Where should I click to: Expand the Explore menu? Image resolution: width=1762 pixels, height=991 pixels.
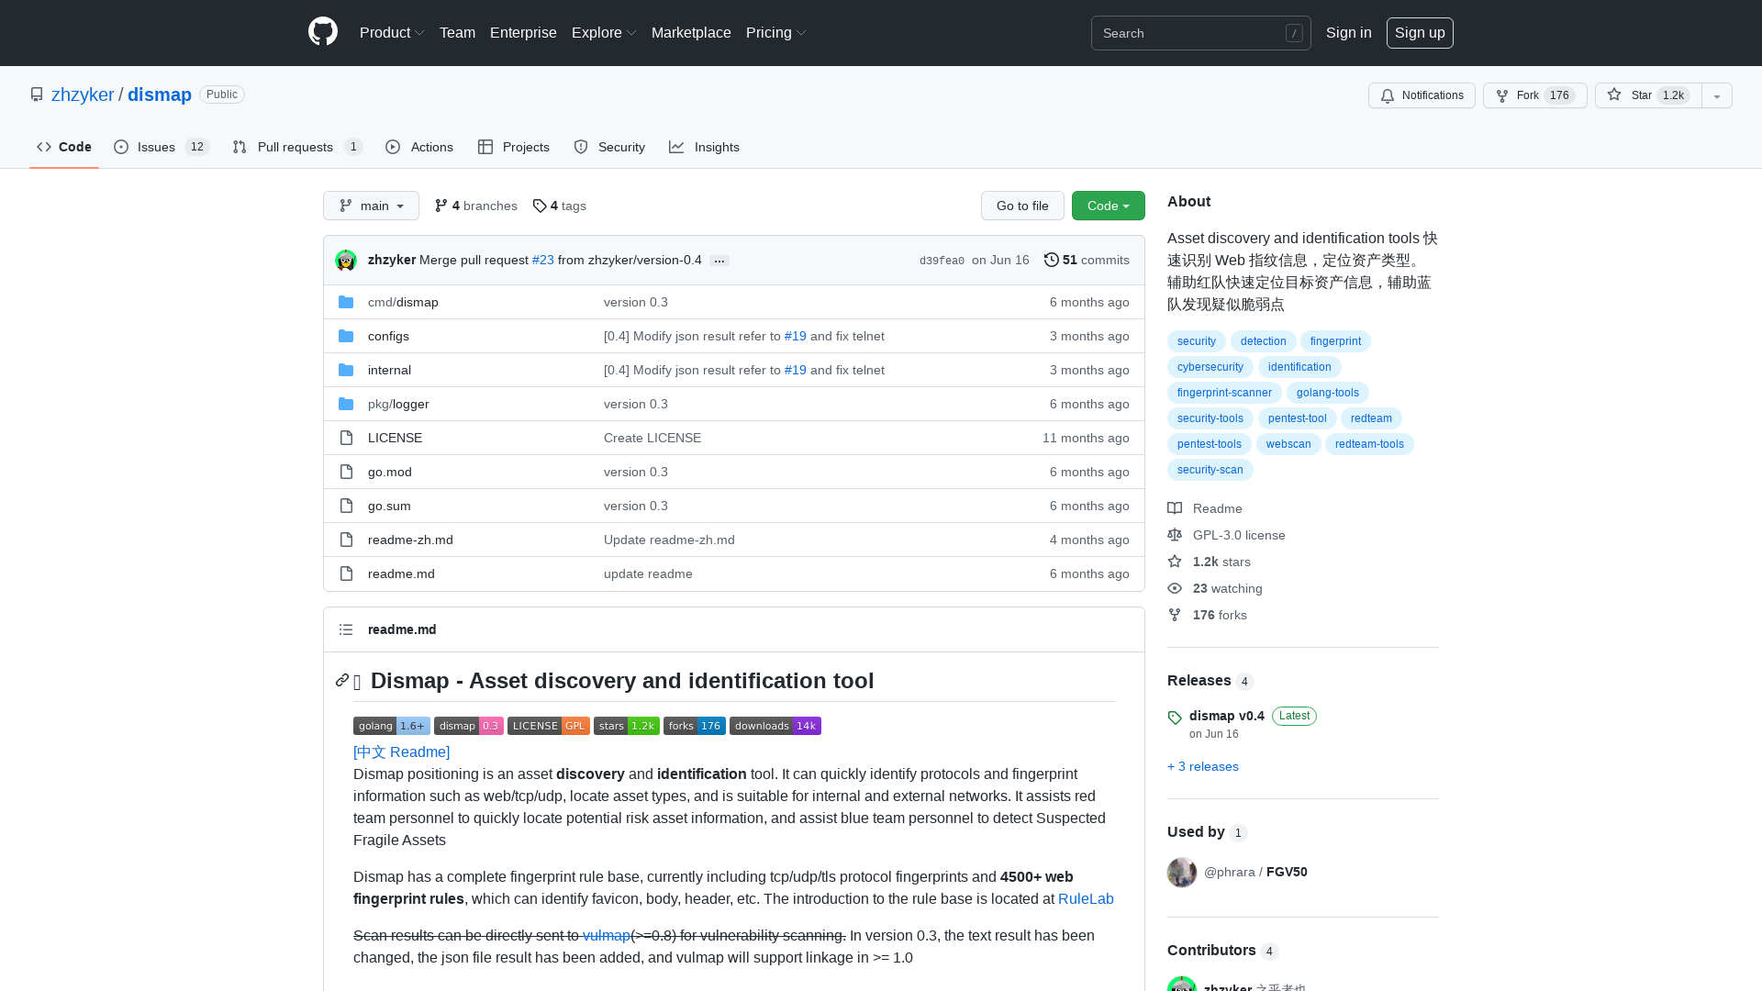click(x=604, y=32)
